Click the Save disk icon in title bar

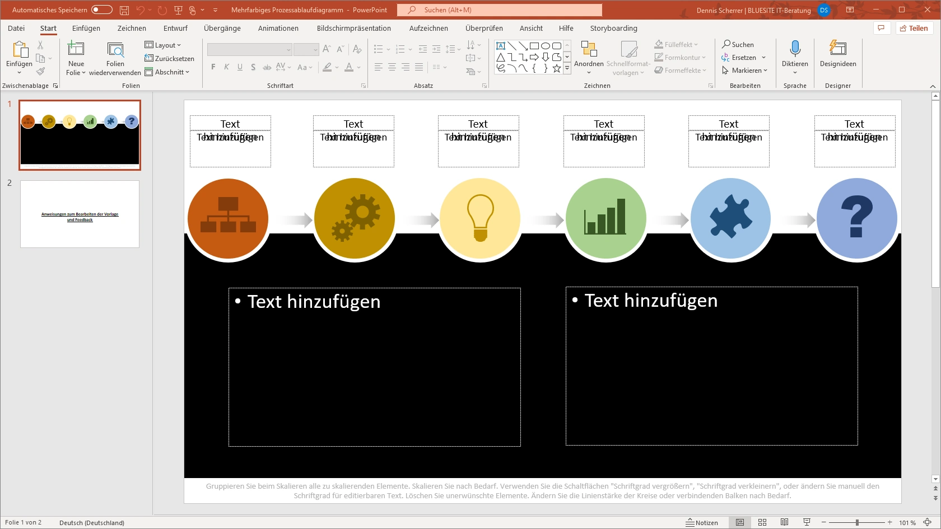[x=124, y=10]
